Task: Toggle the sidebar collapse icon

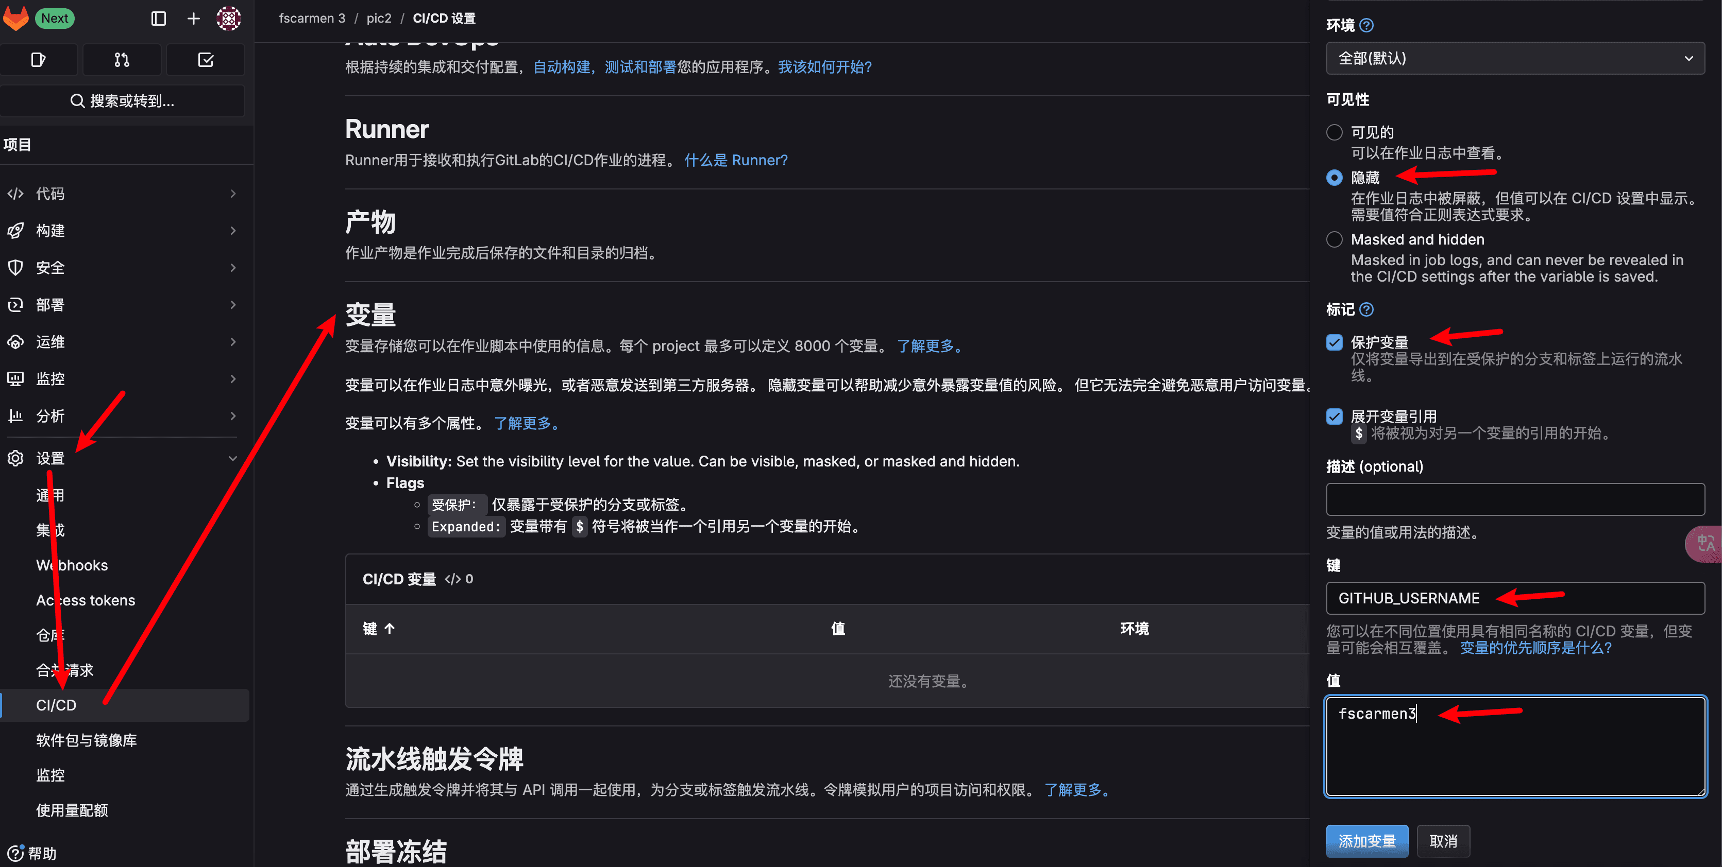Action: (x=158, y=19)
